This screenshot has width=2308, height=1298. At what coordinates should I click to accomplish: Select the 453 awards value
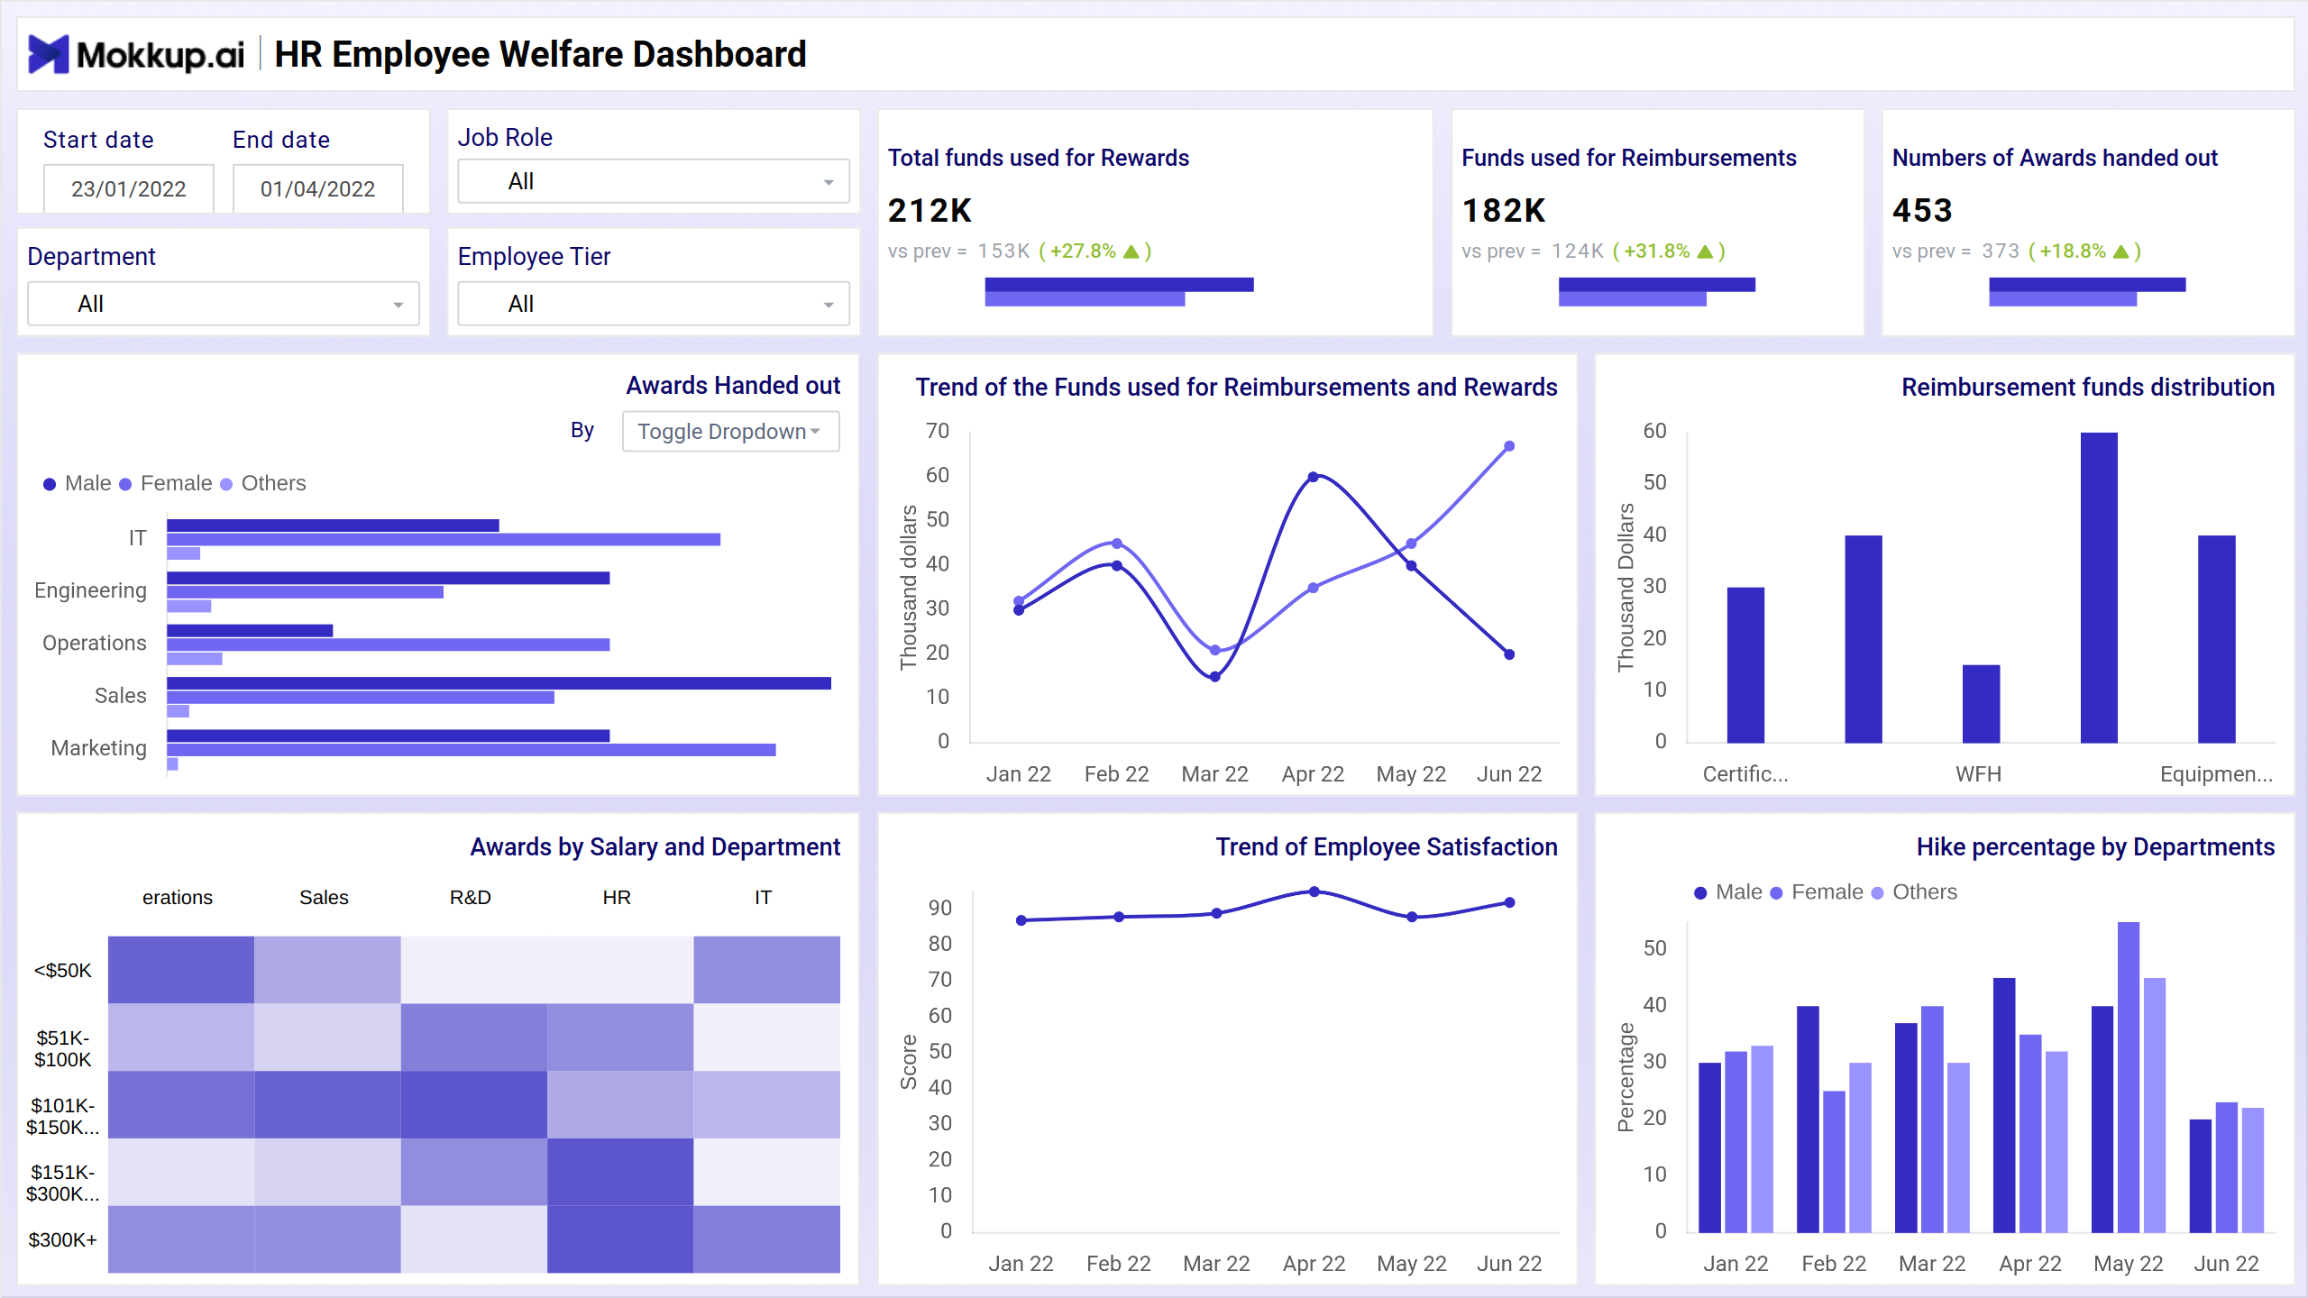click(x=1922, y=210)
